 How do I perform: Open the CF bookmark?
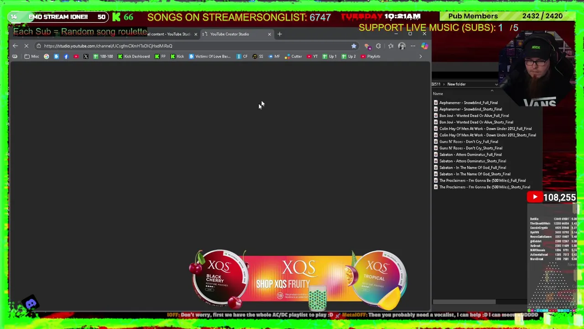[242, 56]
